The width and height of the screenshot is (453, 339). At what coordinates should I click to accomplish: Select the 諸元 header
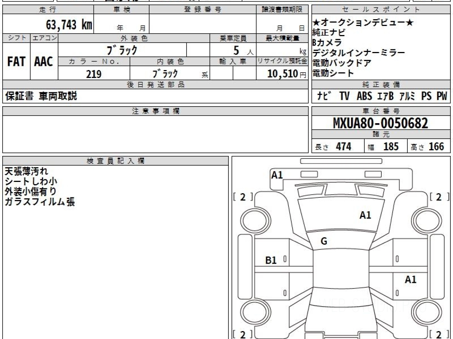point(381,134)
